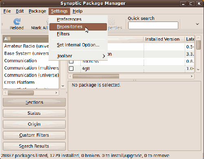The width and height of the screenshot is (204, 159).
Task: Click the toolbar drag handle at left
Action: [x=2, y=24]
